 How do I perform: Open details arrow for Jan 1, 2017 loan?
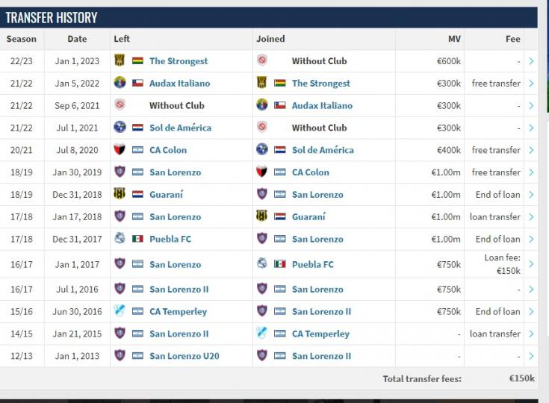[531, 264]
